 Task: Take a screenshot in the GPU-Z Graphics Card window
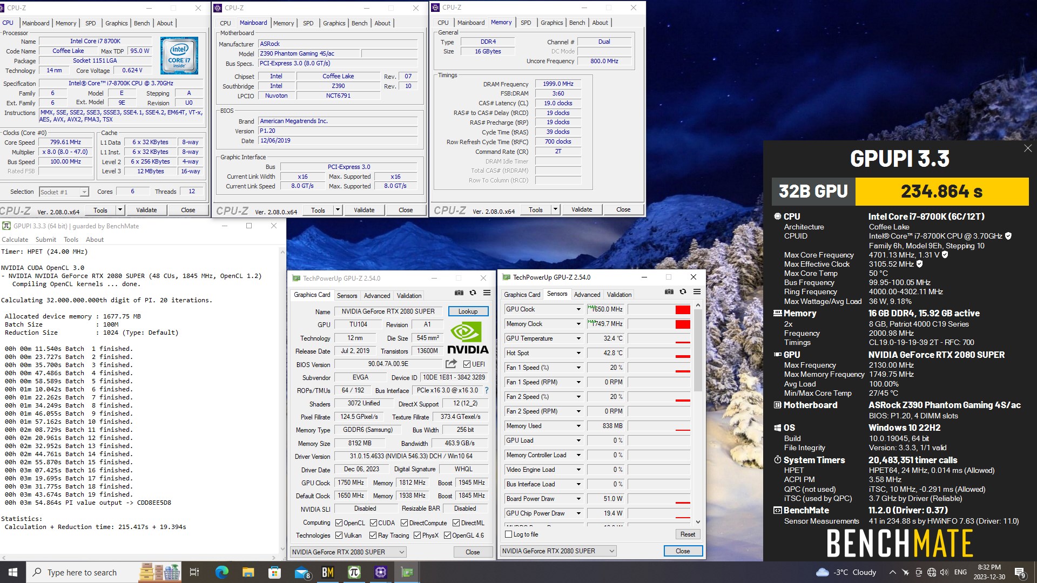[459, 293]
